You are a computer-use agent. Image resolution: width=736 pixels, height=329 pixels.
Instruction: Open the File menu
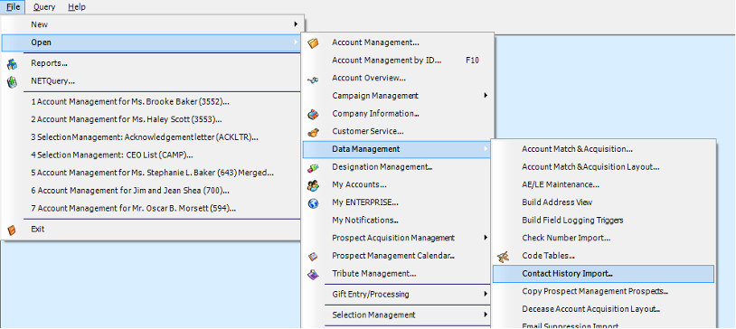pyautogui.click(x=13, y=7)
